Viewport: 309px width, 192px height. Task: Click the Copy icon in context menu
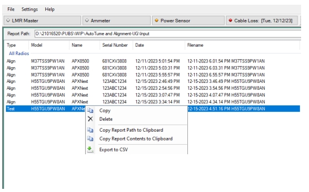[90, 111]
